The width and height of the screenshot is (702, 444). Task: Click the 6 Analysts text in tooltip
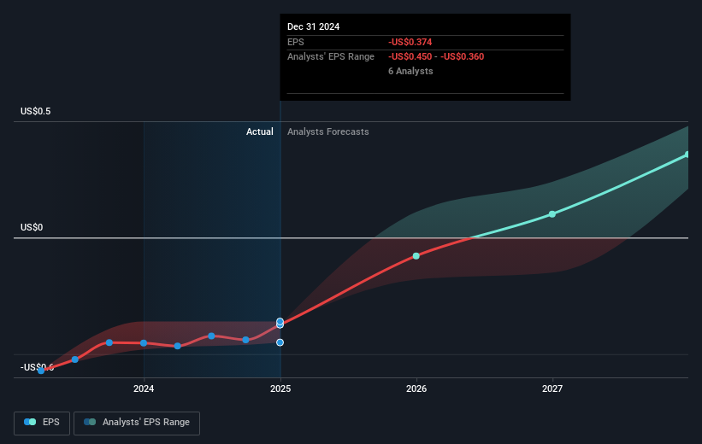click(x=410, y=71)
